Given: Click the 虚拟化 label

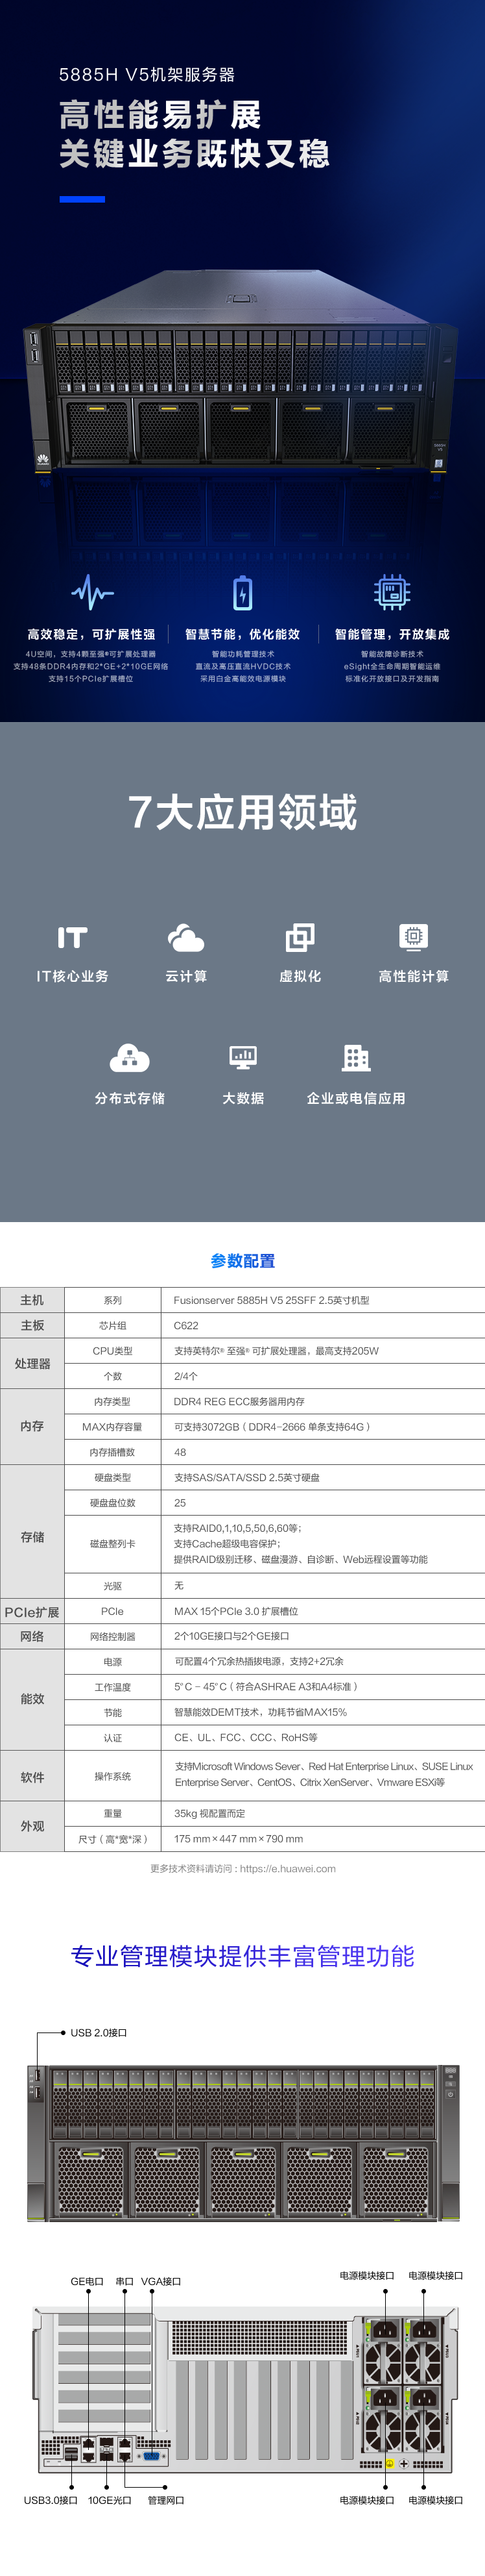Looking at the screenshot, I should 300,976.
